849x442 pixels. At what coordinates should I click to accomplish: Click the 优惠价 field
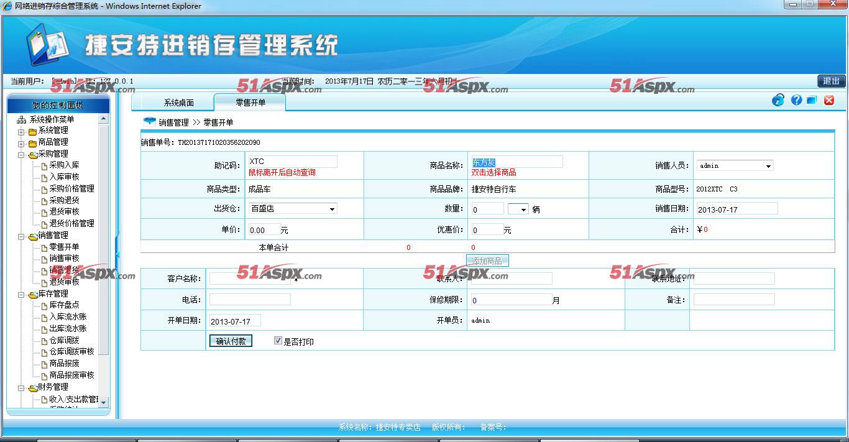click(487, 229)
